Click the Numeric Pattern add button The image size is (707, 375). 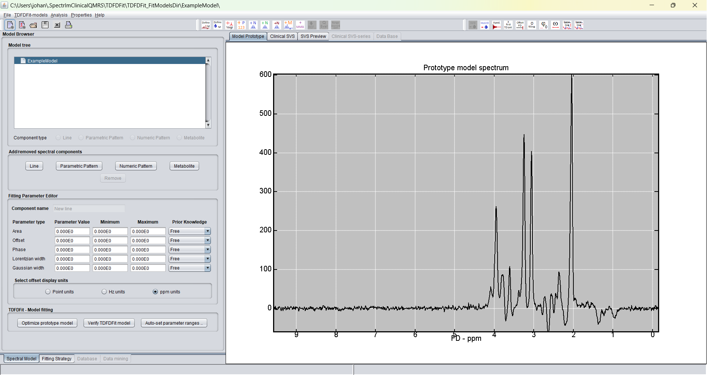[x=136, y=166]
